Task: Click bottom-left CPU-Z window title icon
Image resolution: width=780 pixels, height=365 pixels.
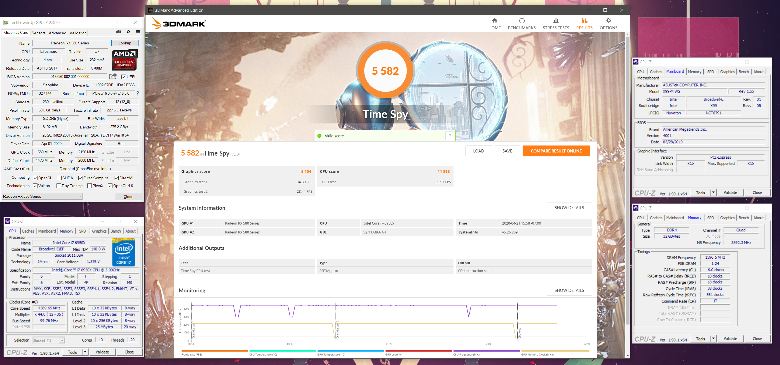Action: coord(8,221)
